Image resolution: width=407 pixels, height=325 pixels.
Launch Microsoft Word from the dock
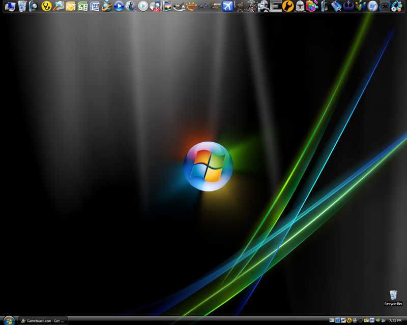pos(95,6)
